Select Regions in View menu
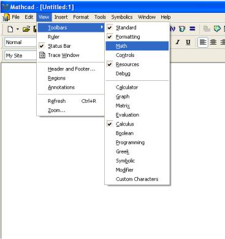Screen dimensions: 225x239 click(x=71, y=78)
